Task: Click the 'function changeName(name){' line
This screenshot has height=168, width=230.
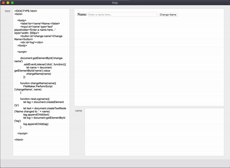Action: (38, 83)
